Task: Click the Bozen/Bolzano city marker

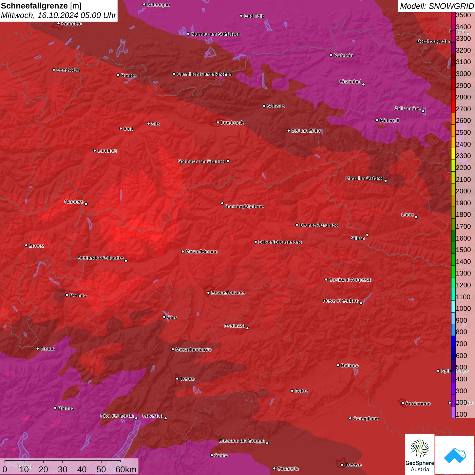Action: point(208,293)
